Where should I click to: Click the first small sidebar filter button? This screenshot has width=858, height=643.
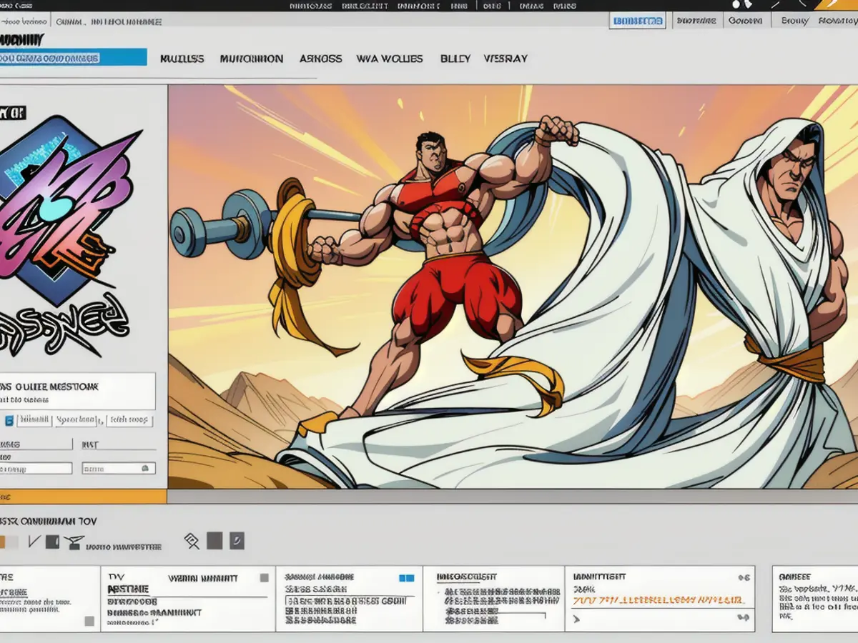click(35, 420)
